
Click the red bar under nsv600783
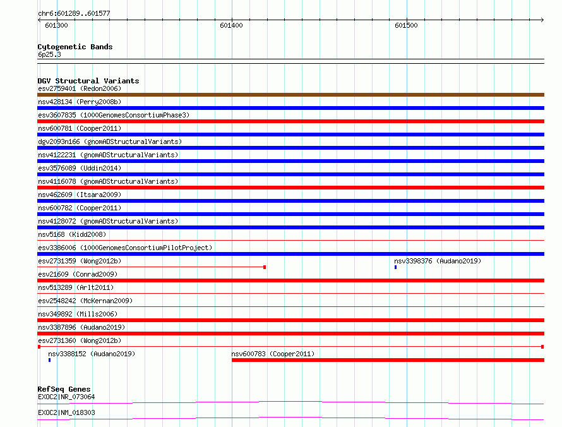[388, 360]
